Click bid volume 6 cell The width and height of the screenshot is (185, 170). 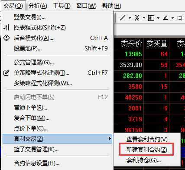point(156,108)
